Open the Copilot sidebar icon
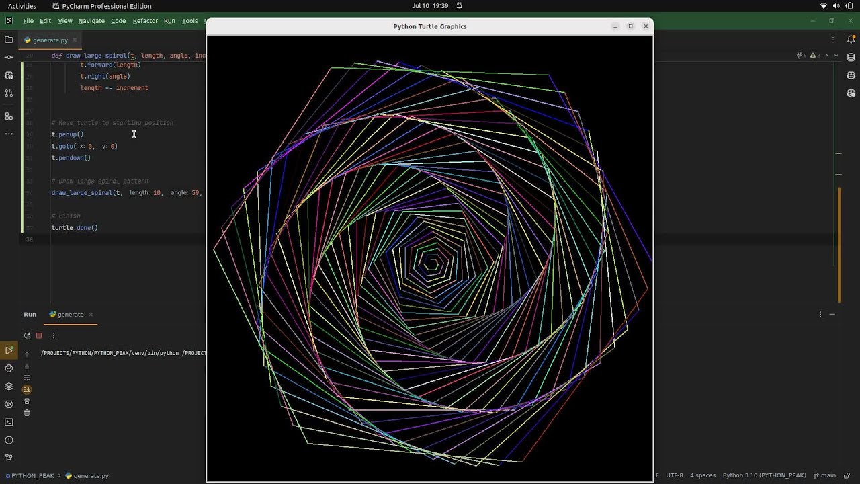 (851, 75)
